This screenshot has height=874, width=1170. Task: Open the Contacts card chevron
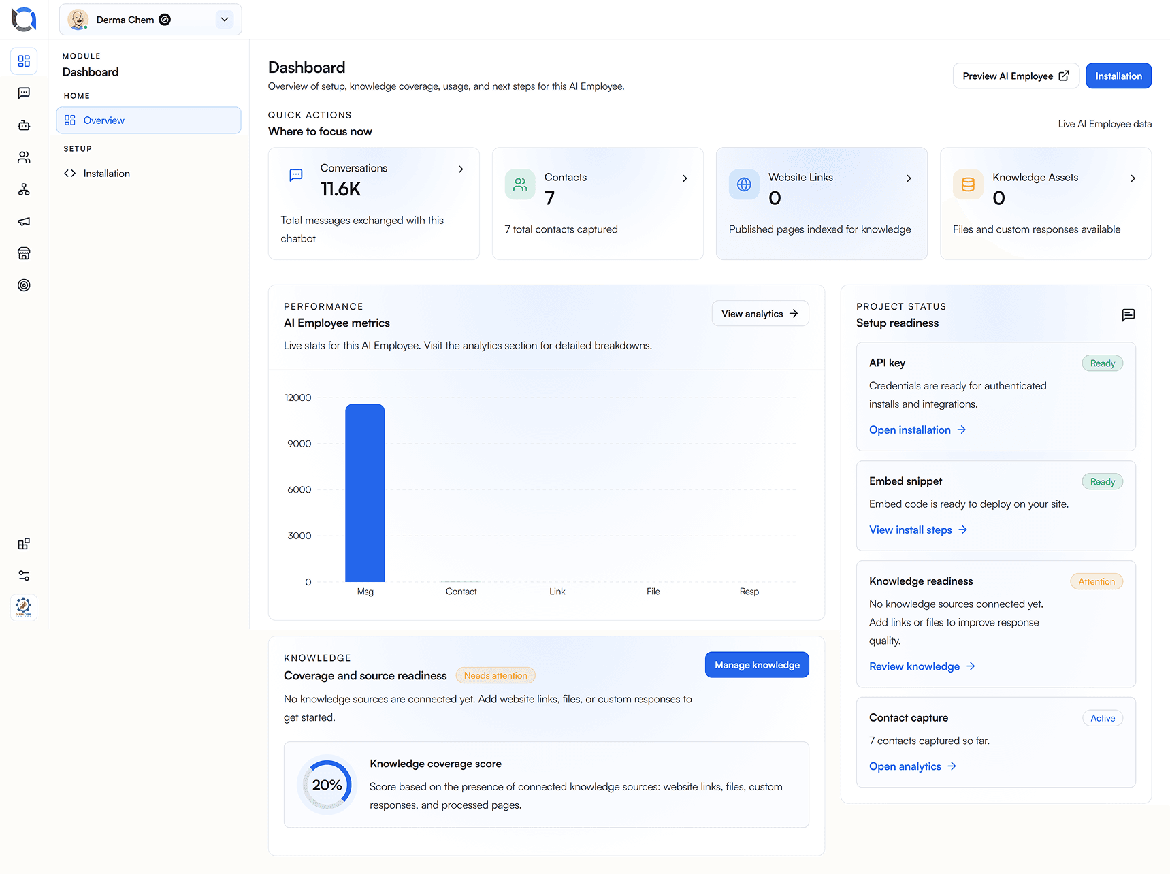[685, 178]
